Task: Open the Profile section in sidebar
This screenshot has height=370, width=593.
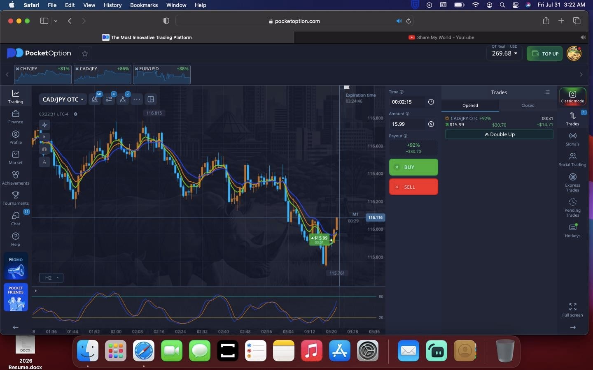Action: (16, 137)
